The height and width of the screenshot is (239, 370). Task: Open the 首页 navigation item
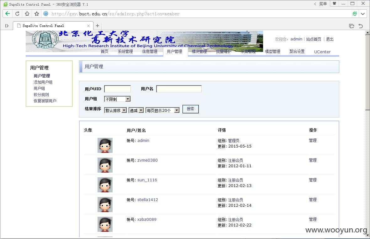(x=104, y=51)
